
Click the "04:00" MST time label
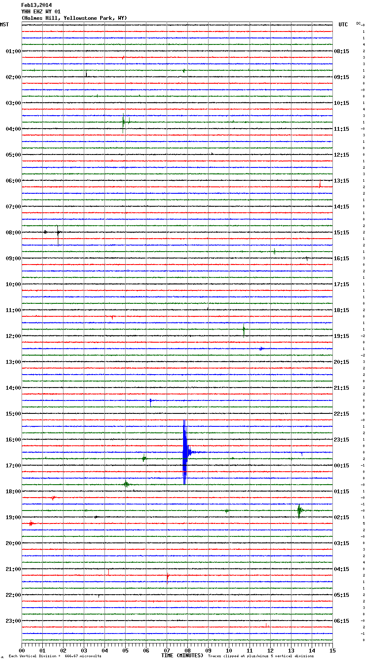coord(13,129)
